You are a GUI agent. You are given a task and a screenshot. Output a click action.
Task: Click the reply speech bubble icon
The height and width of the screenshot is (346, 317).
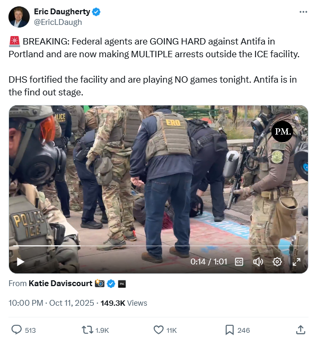tap(16, 330)
